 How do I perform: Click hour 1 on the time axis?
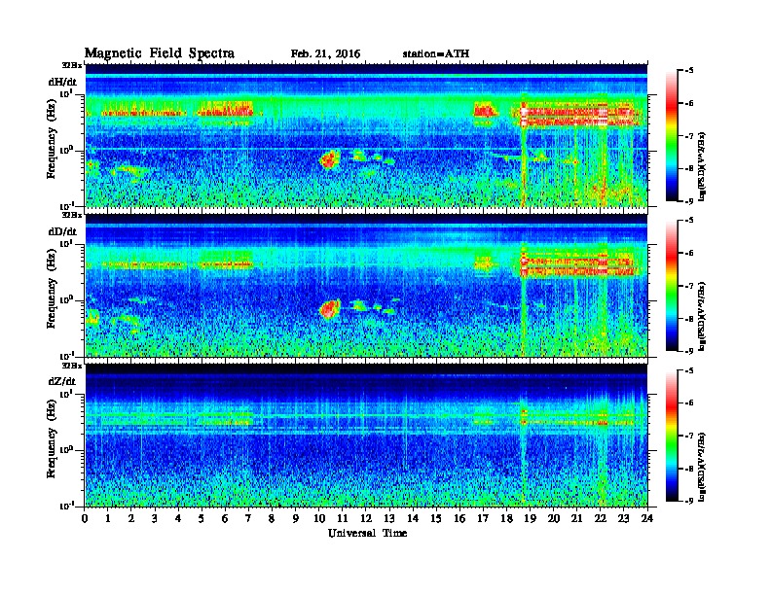[108, 519]
